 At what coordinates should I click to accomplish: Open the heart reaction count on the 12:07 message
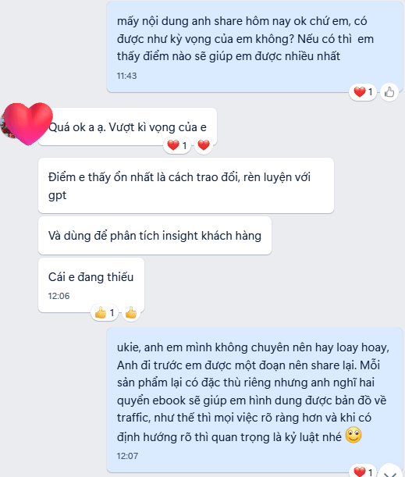click(x=363, y=472)
